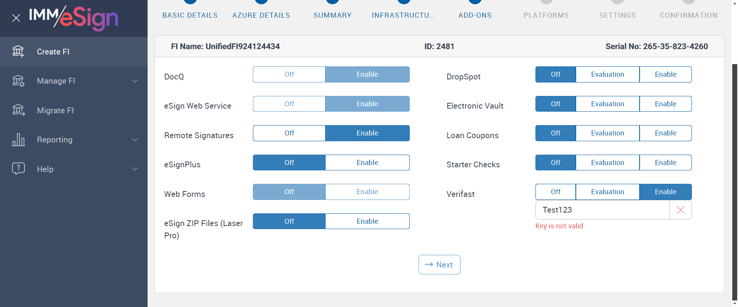Expand the Reporting menu chevron
The image size is (738, 307).
(135, 140)
